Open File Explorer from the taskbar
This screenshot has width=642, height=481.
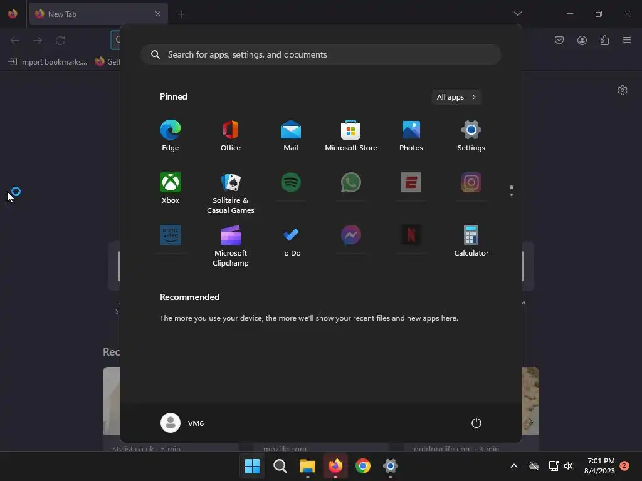pyautogui.click(x=307, y=466)
